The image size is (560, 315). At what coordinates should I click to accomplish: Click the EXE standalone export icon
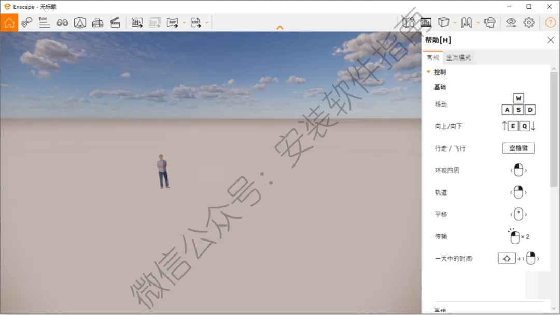pyautogui.click(x=195, y=23)
